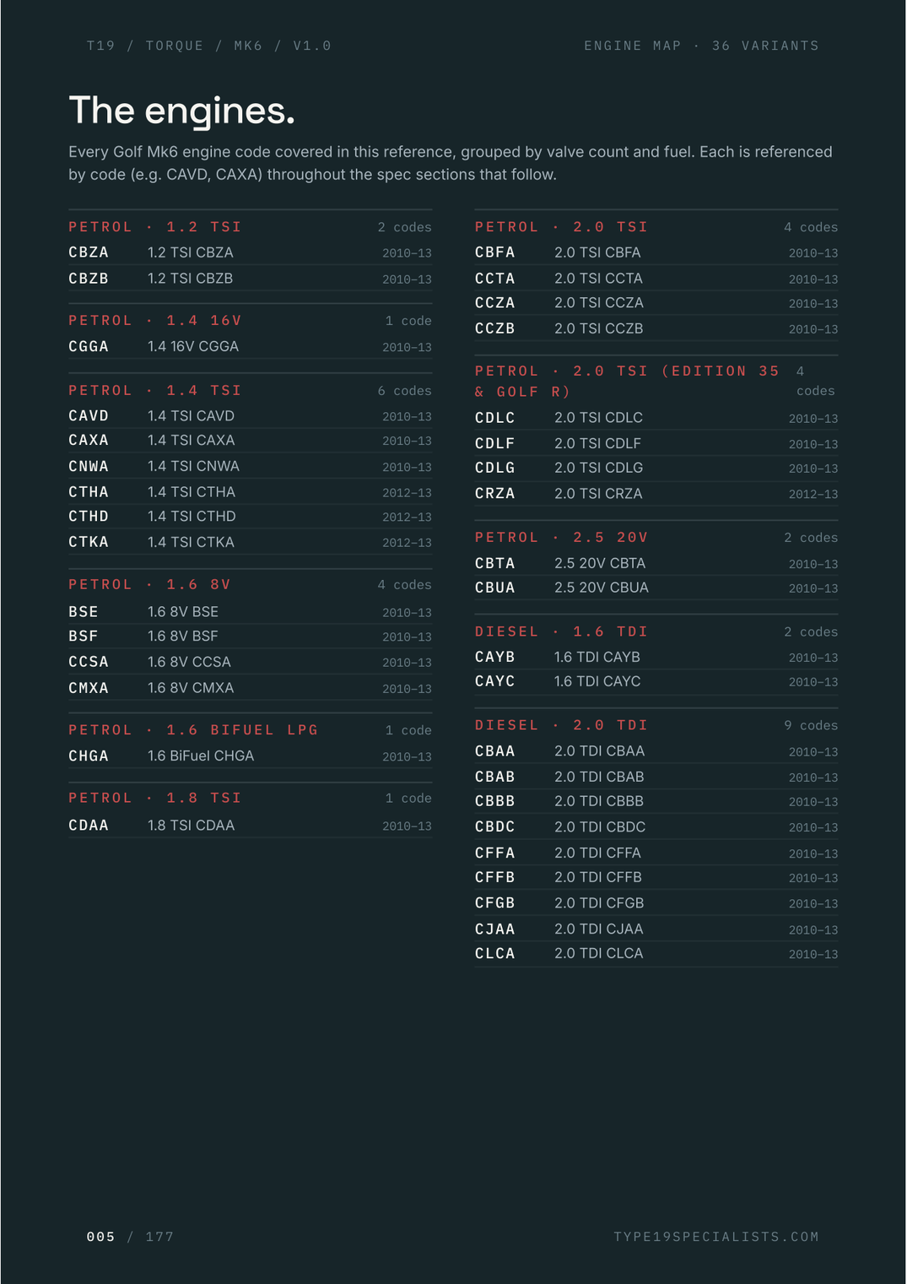Open the CCZB 2.0 TSI entry

coord(656,328)
